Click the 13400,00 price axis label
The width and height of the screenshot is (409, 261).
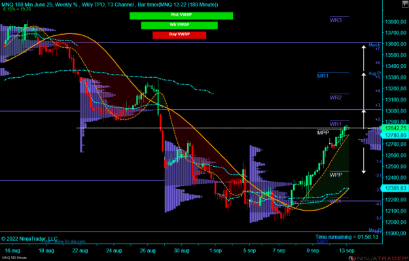tap(396, 66)
